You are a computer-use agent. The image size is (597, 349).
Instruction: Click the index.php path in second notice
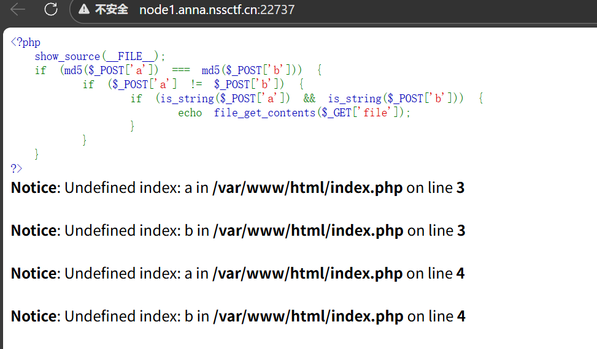[308, 231]
